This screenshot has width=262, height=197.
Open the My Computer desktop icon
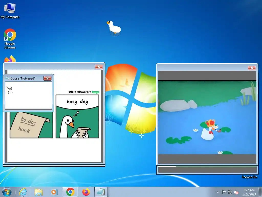(10, 11)
